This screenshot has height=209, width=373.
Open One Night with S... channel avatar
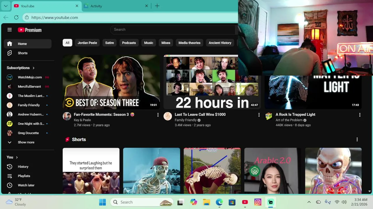click(10, 124)
